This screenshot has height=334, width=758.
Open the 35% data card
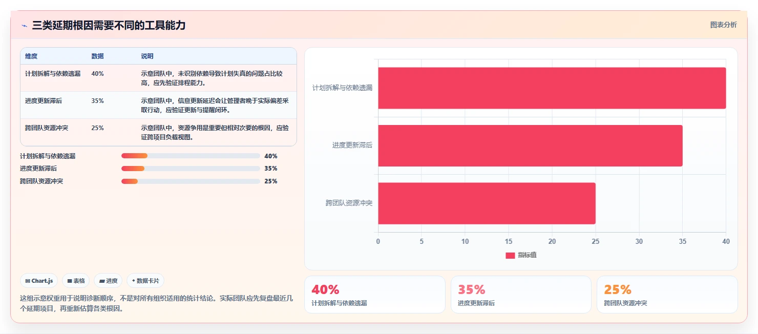tap(521, 295)
